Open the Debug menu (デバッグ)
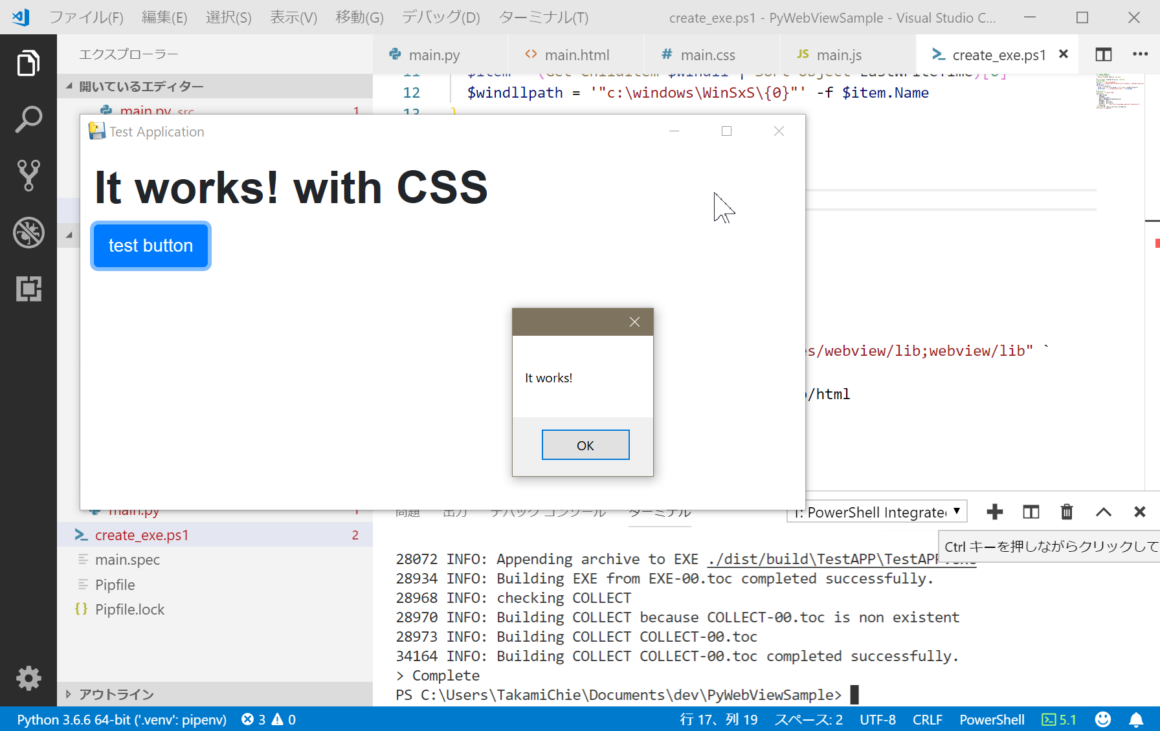1160x731 pixels. click(x=441, y=17)
